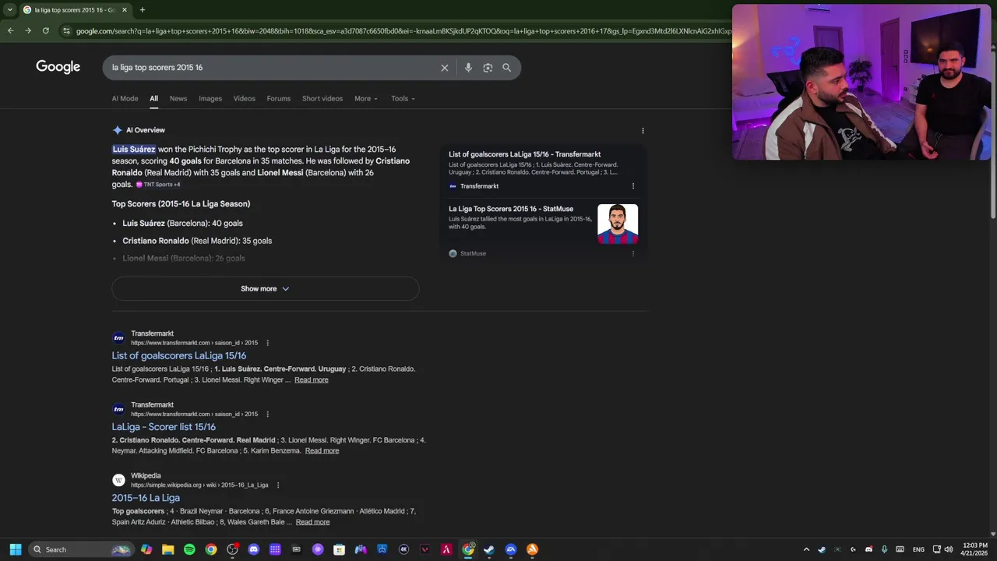Open more options for Transfermarkt source card

coord(632,186)
